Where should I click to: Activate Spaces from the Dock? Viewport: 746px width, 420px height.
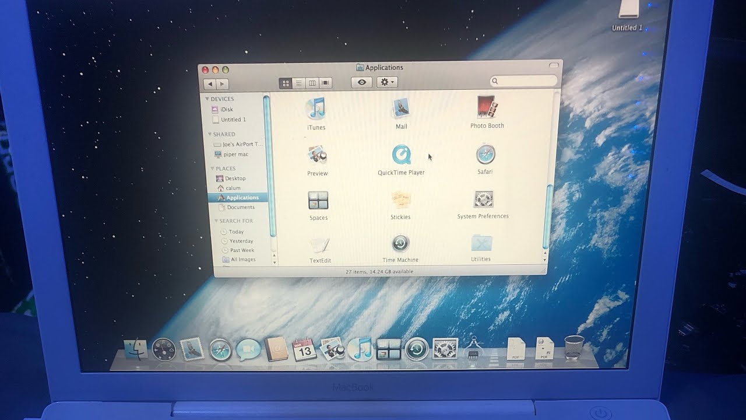(388, 349)
